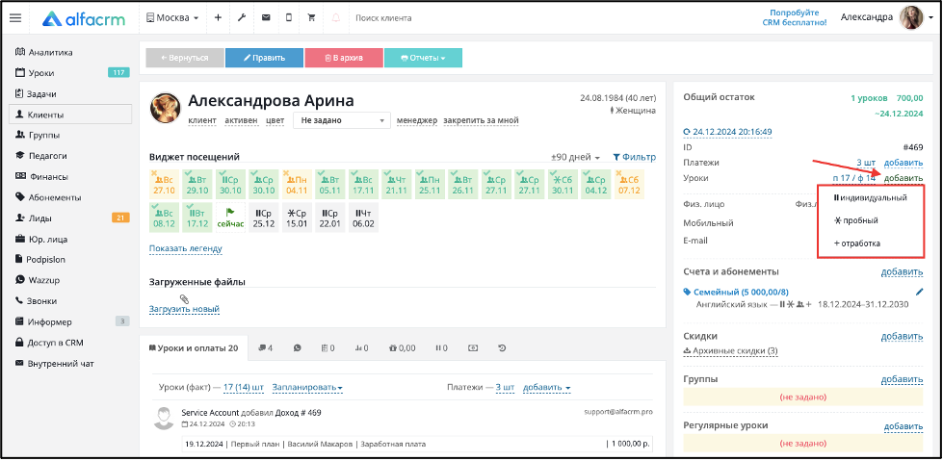Open the wrench settings icon
The height and width of the screenshot is (461, 943).
point(242,18)
